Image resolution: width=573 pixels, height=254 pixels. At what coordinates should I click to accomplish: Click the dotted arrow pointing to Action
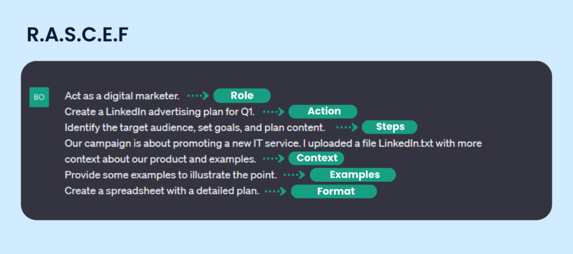pos(274,111)
